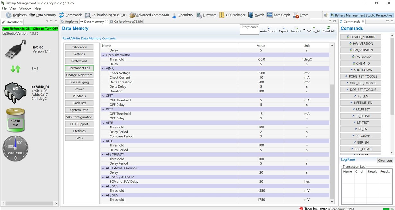Open the Import dropdown arrow
This screenshot has width=395, height=210.
[304, 30]
